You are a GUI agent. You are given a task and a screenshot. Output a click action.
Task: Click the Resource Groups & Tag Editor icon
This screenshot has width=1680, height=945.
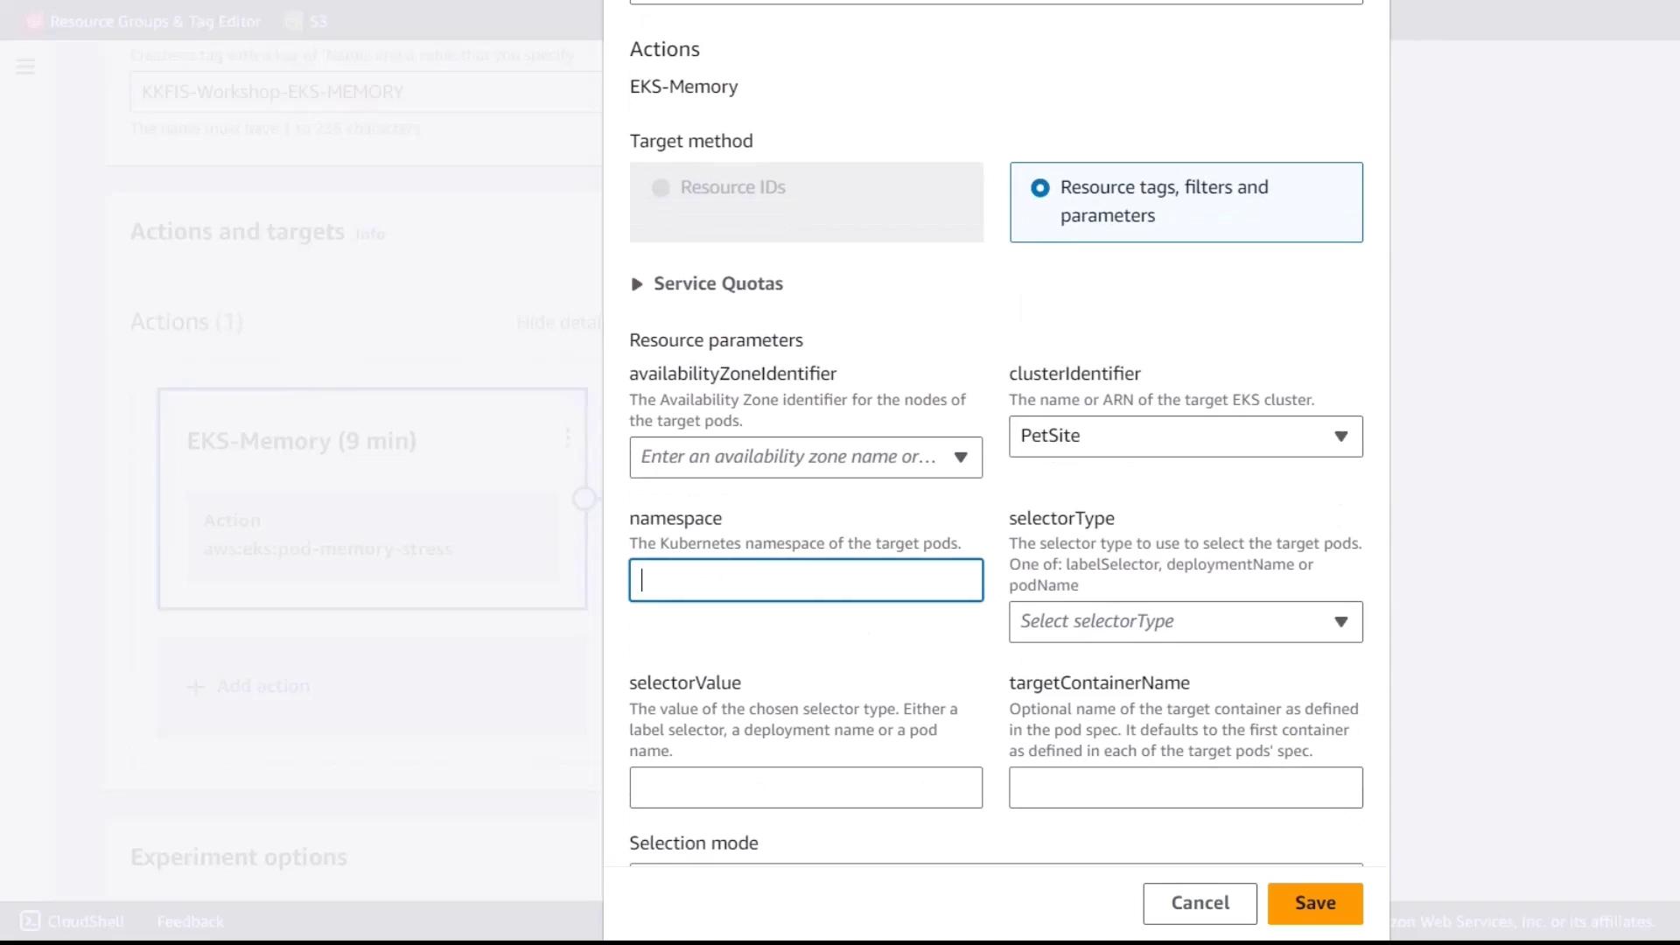(x=34, y=21)
